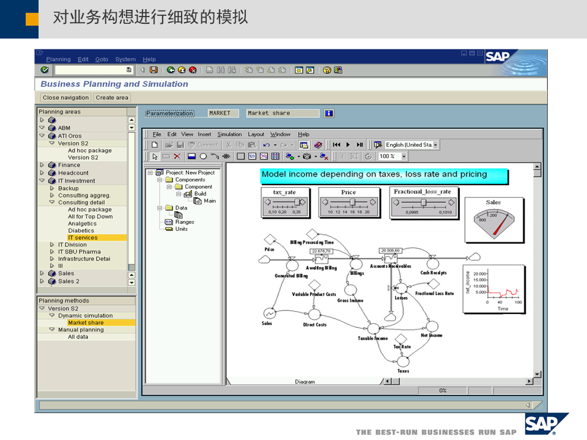
Task: Select All data under Manual planning
Action: pos(78,337)
